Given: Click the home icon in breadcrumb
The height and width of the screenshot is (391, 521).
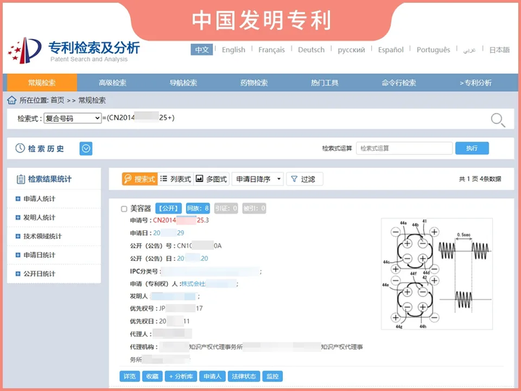Looking at the screenshot, I should point(12,100).
